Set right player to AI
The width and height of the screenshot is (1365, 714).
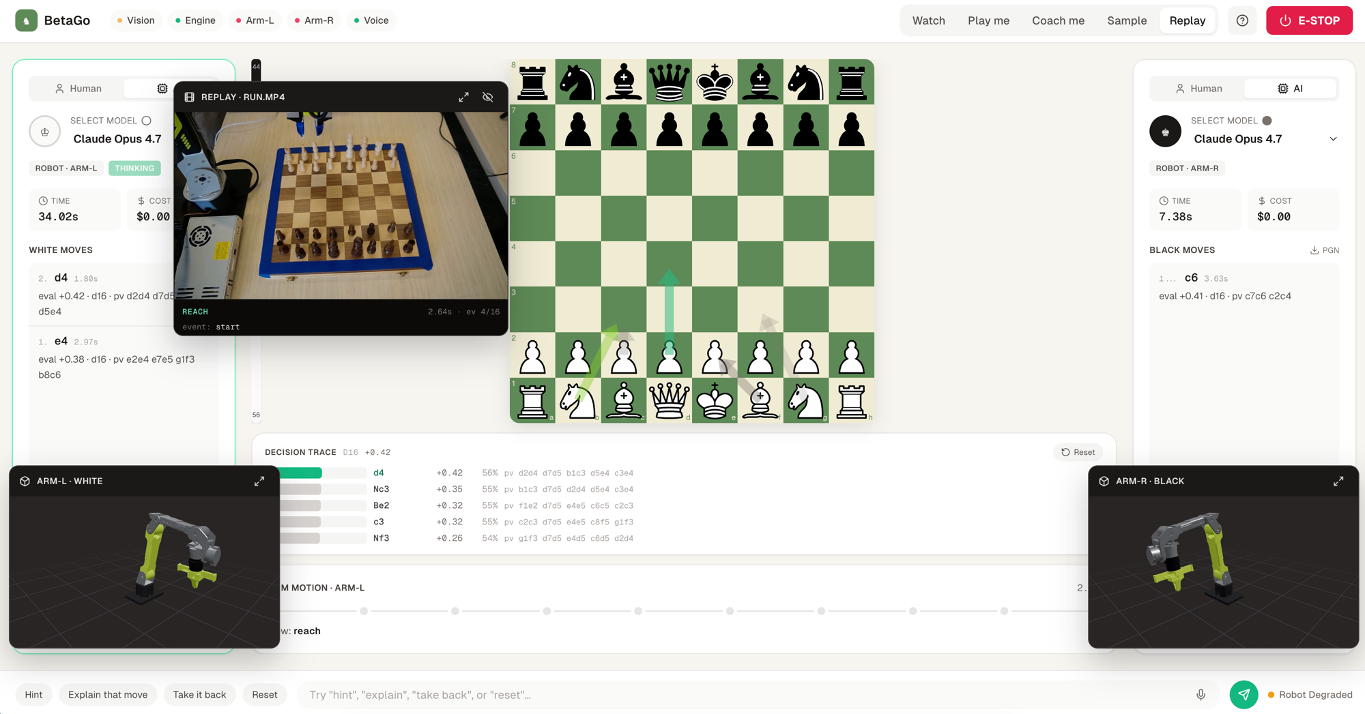(1290, 89)
